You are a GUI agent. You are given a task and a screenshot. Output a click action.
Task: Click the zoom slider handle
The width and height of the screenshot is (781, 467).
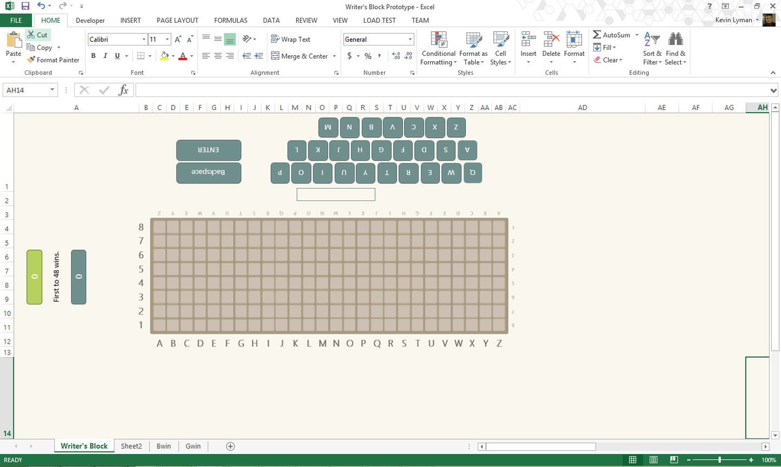(719, 460)
